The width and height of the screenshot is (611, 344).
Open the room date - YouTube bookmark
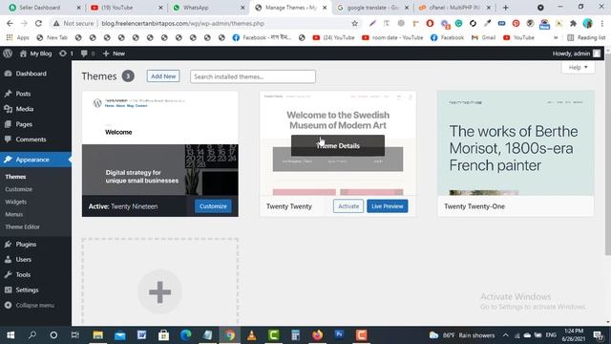tap(392, 38)
